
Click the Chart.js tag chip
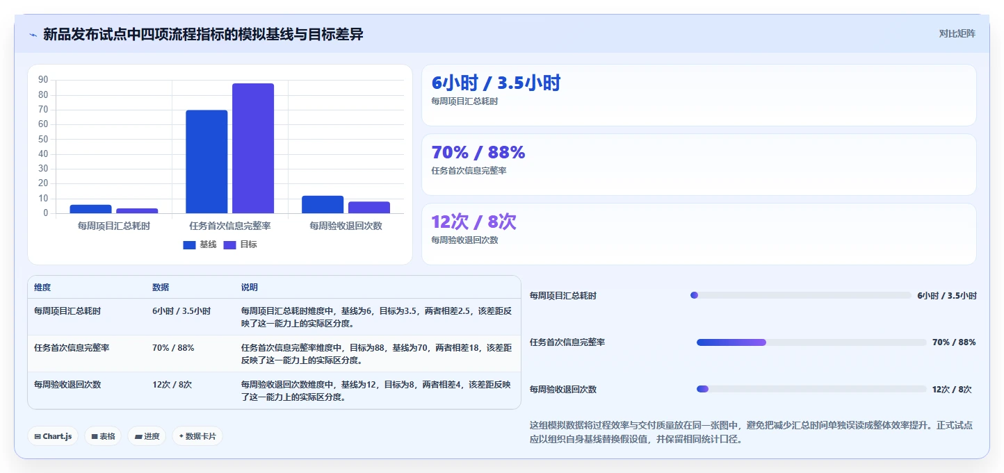tap(53, 436)
